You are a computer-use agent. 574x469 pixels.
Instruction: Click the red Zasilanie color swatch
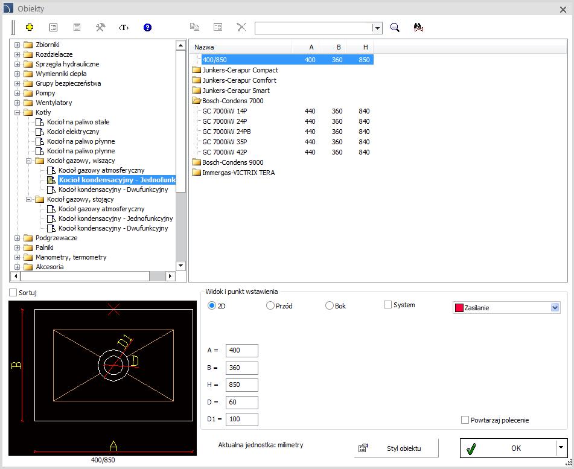coord(459,308)
